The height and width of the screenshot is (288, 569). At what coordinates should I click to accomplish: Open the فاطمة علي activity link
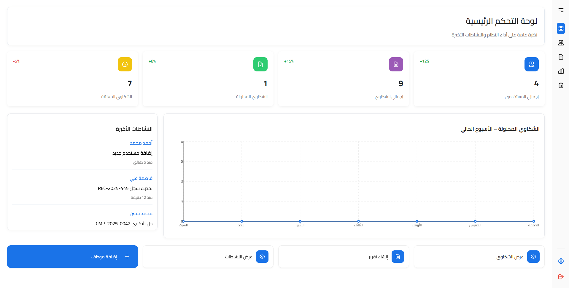tap(141, 178)
